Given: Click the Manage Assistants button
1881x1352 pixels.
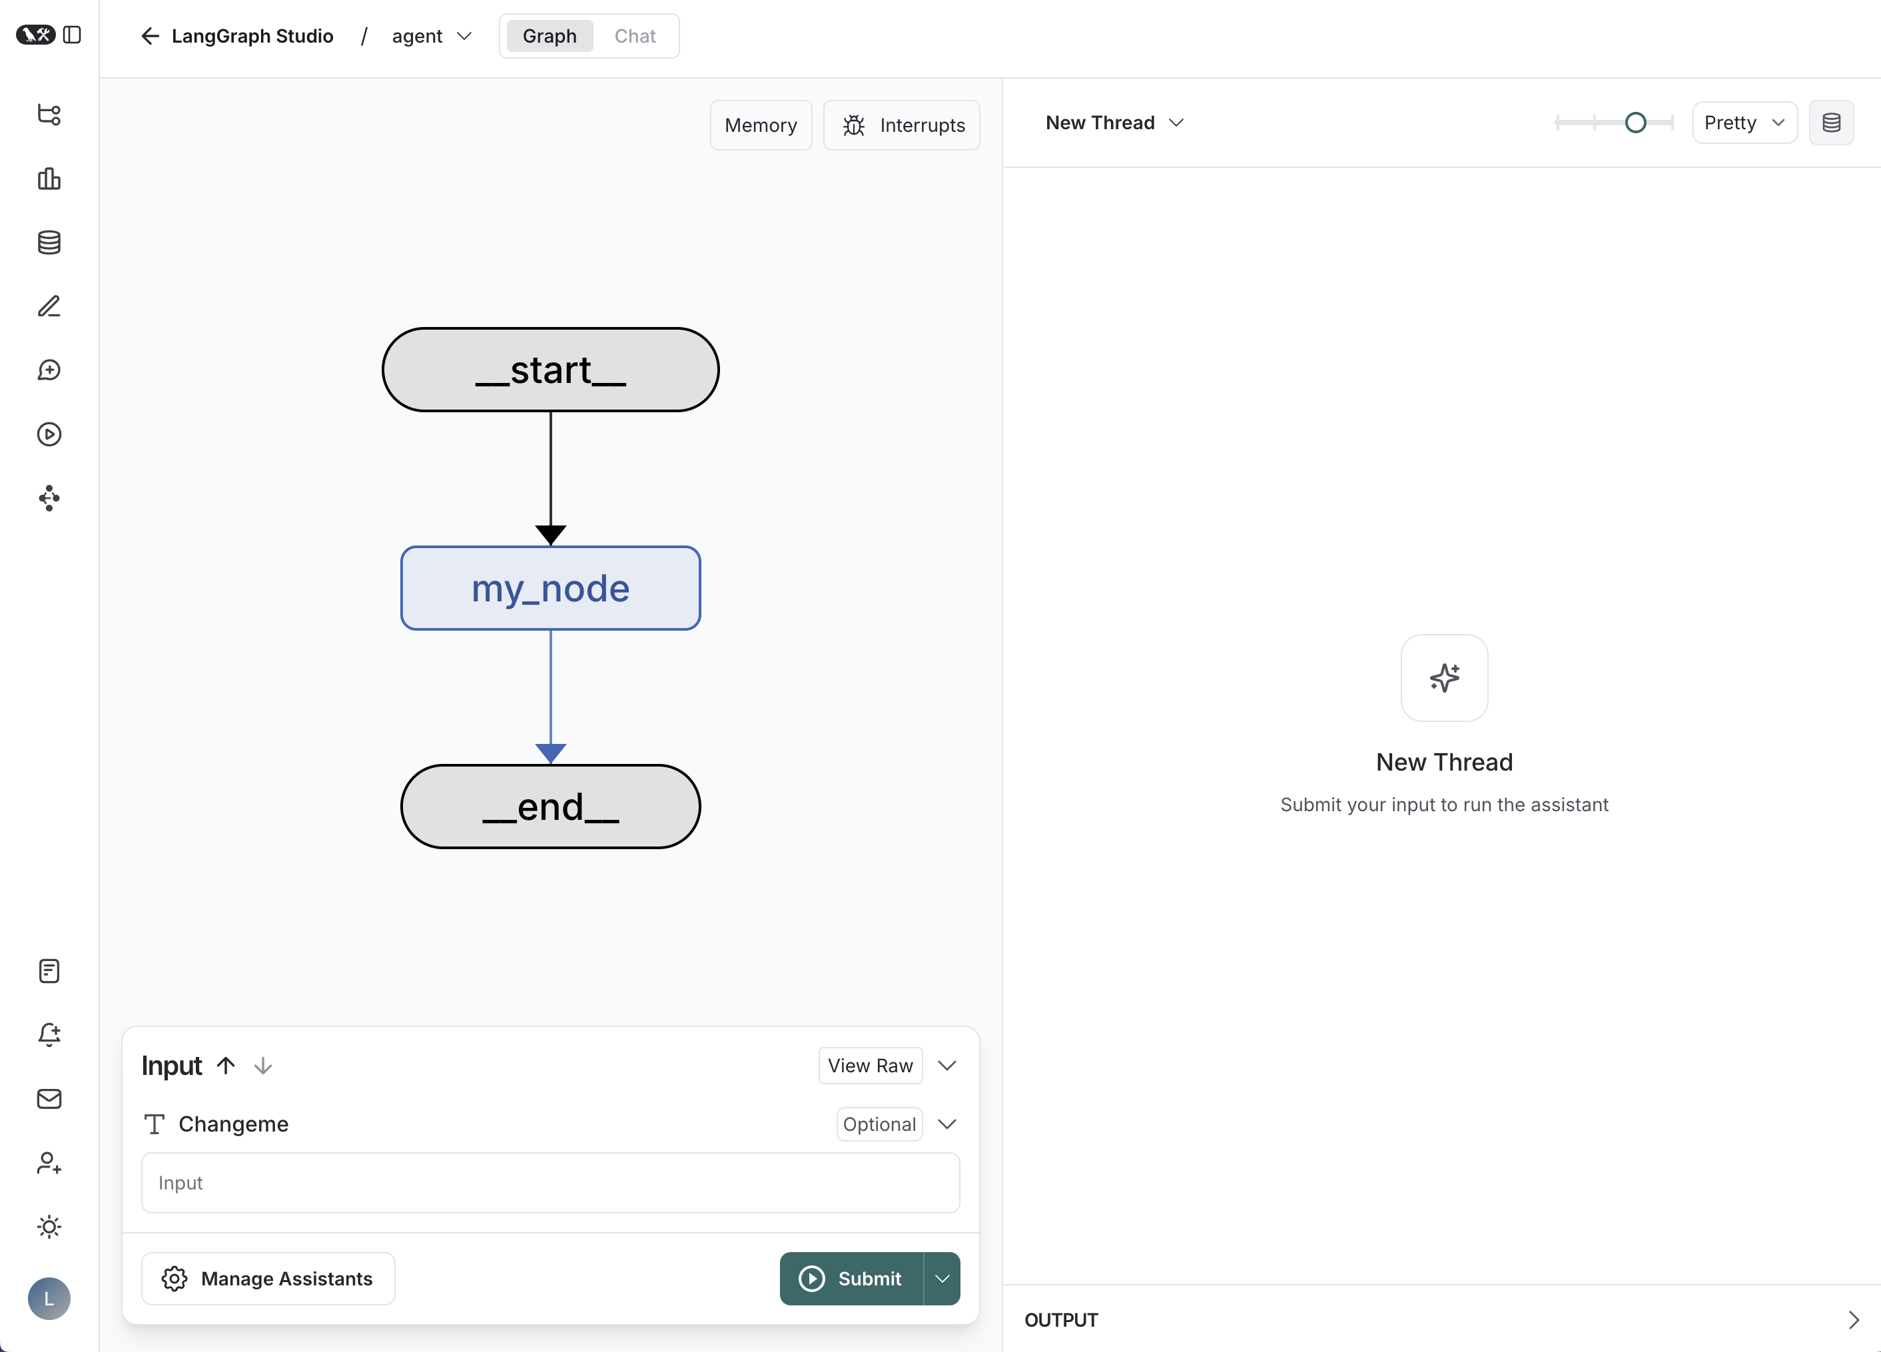Looking at the screenshot, I should pos(268,1278).
